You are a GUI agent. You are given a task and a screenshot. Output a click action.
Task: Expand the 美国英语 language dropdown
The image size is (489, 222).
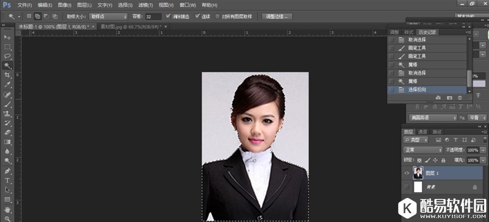click(x=432, y=118)
